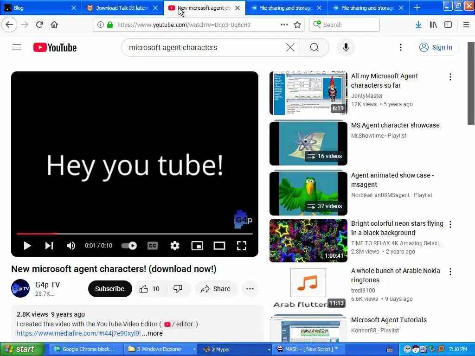
Task: Skip to the next video
Action: (x=49, y=246)
